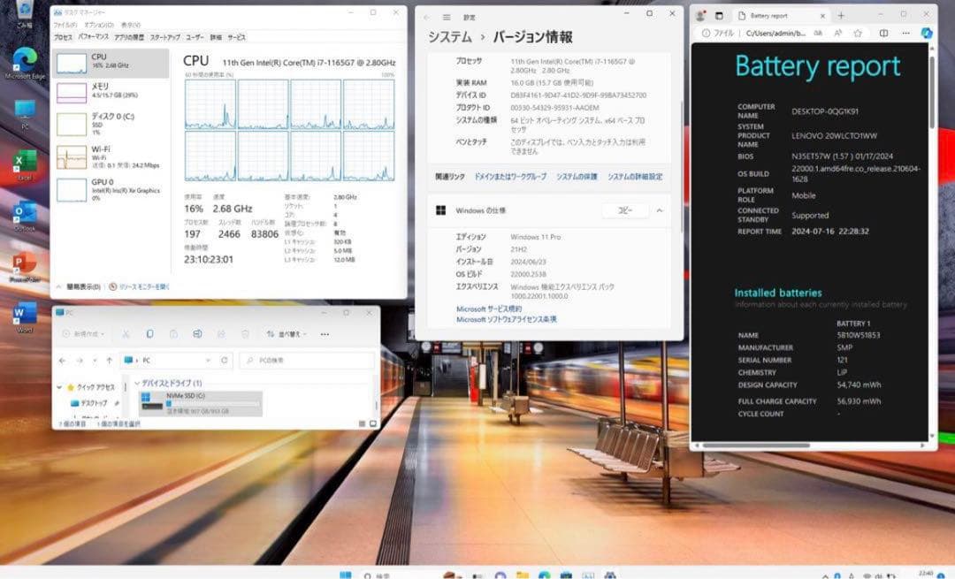Switch Explorer to large icons view

372,423
